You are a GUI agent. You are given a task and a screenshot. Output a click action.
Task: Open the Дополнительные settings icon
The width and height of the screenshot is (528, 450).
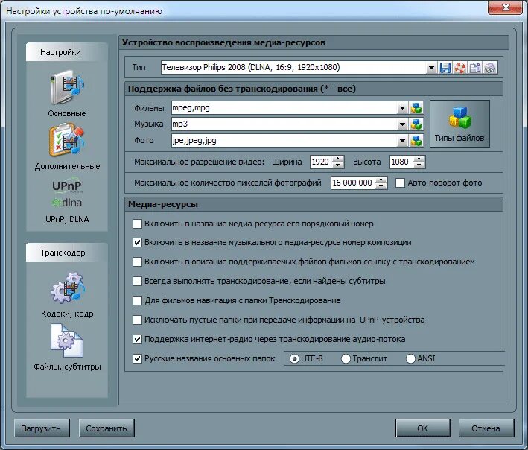point(67,141)
